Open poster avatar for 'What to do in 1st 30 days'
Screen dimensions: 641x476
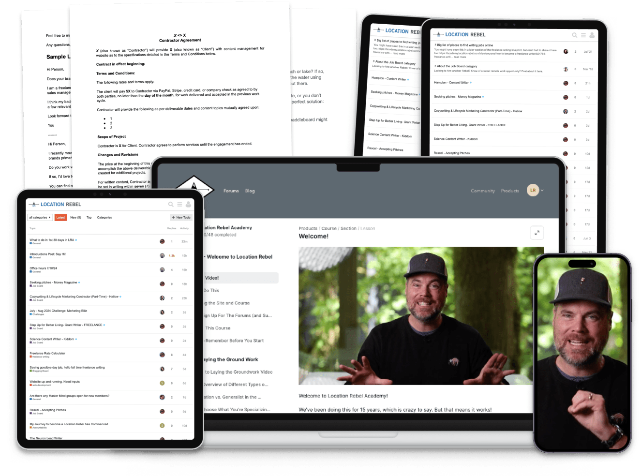click(x=162, y=241)
